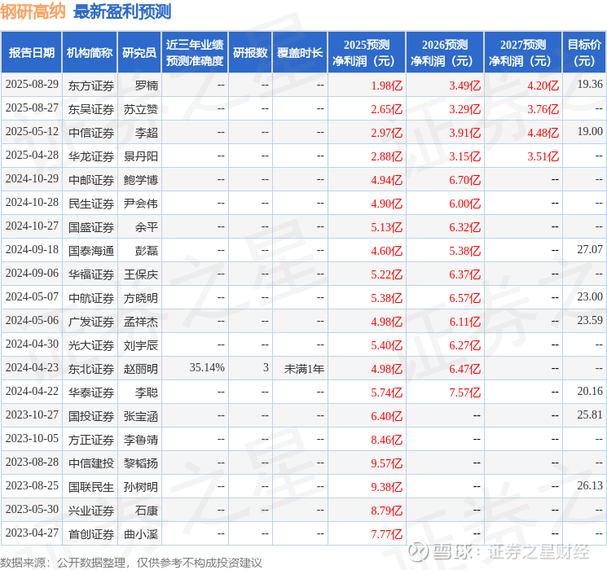The width and height of the screenshot is (607, 570).
Task: Click the 3.51亿 2027 forecast value
Action: pos(543,156)
